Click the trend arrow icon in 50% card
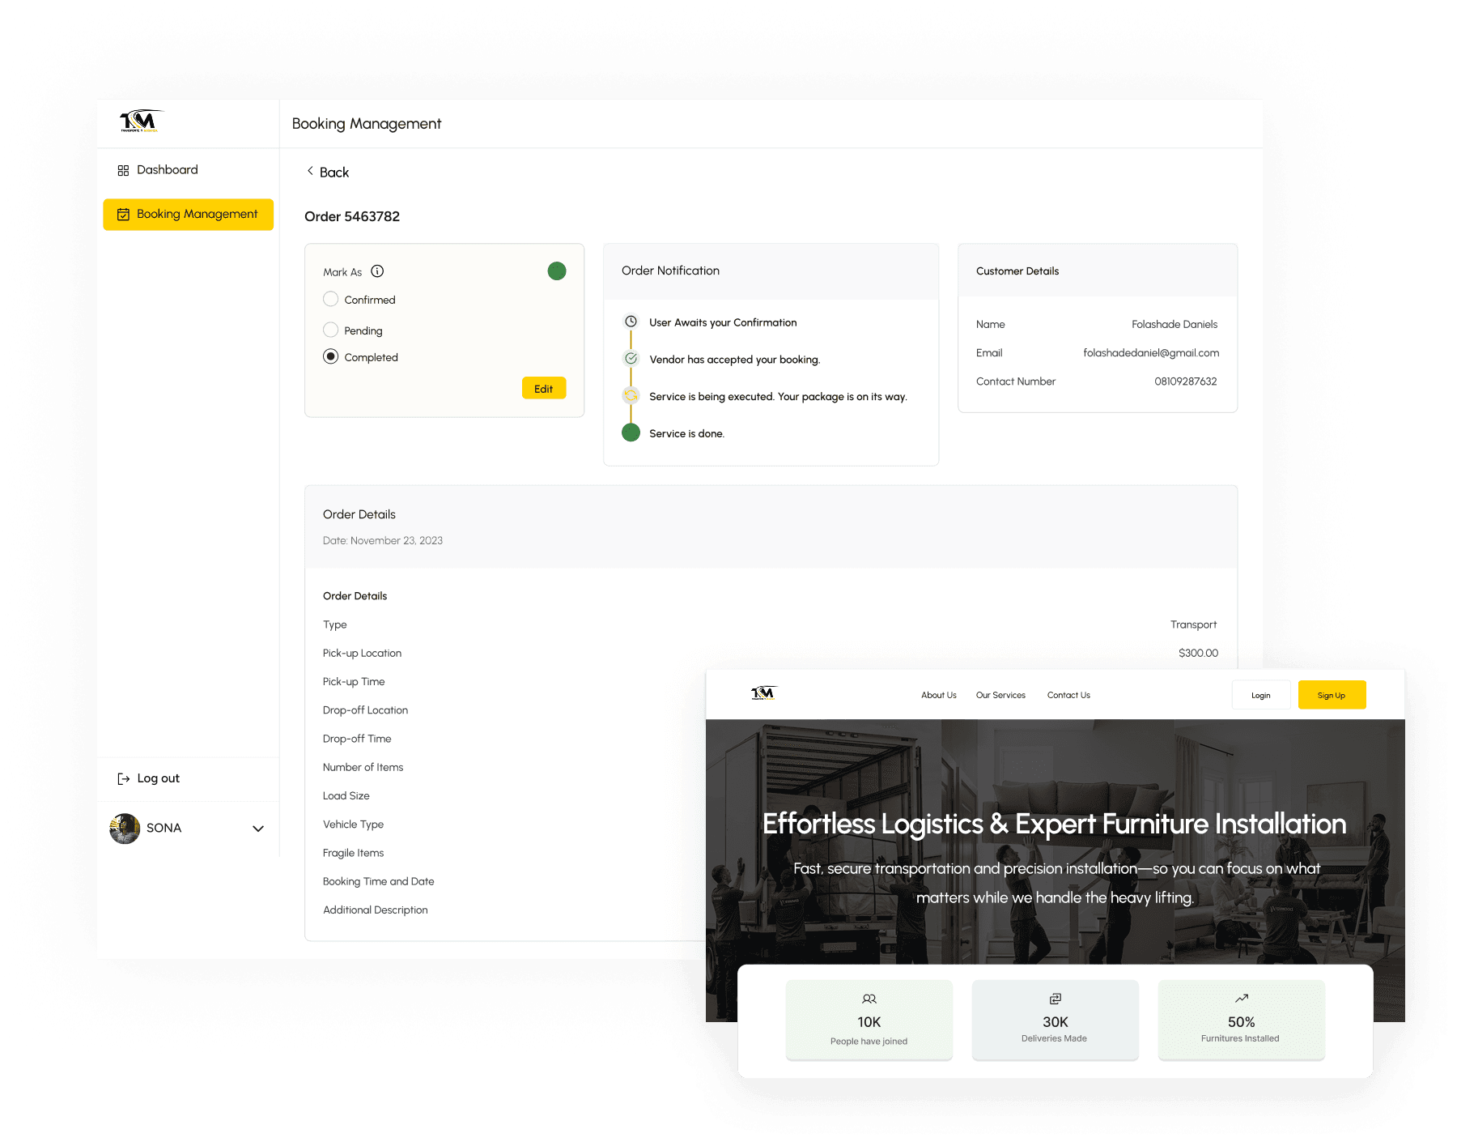 (x=1242, y=998)
